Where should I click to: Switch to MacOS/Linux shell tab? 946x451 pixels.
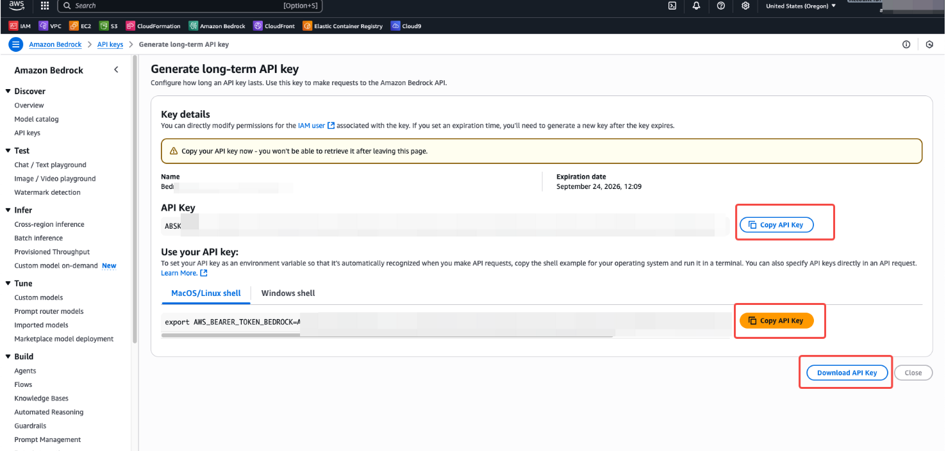point(206,293)
